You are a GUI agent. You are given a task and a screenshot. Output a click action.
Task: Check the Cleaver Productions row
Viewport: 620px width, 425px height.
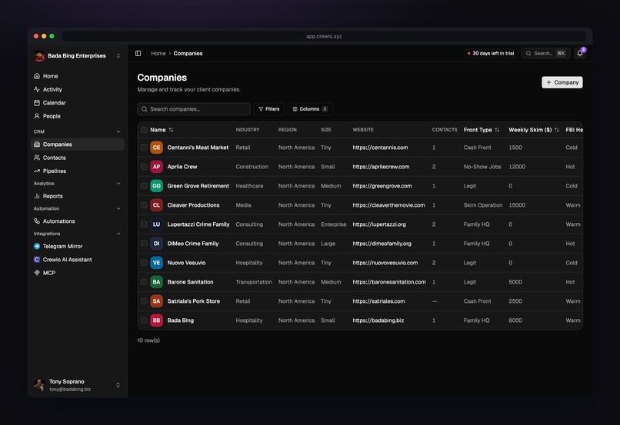(x=144, y=205)
